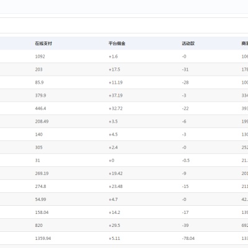Select the +1.6 commission cell
The height and width of the screenshot is (248, 248).
click(x=113, y=56)
